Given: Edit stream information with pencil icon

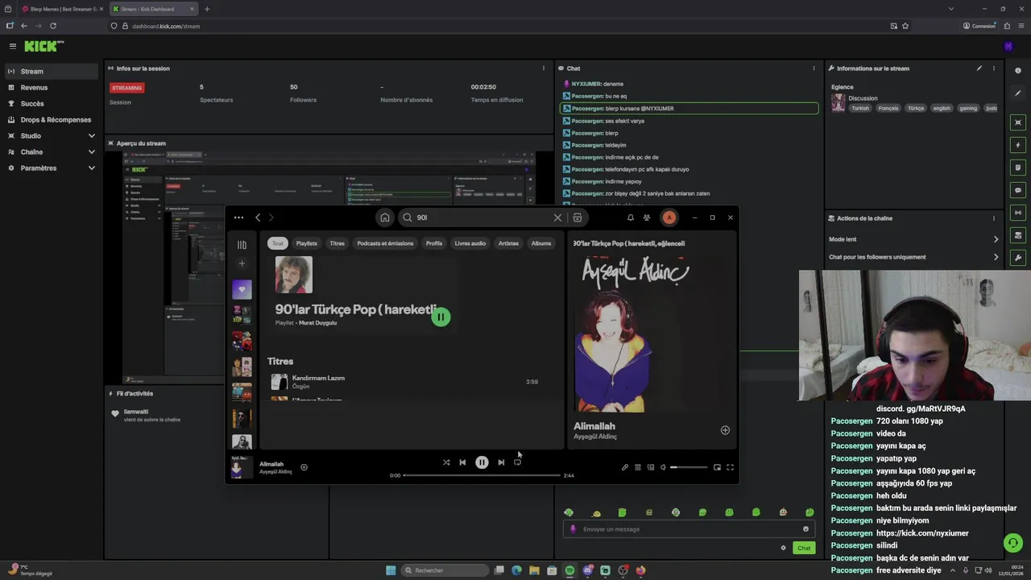Looking at the screenshot, I should click(x=979, y=68).
